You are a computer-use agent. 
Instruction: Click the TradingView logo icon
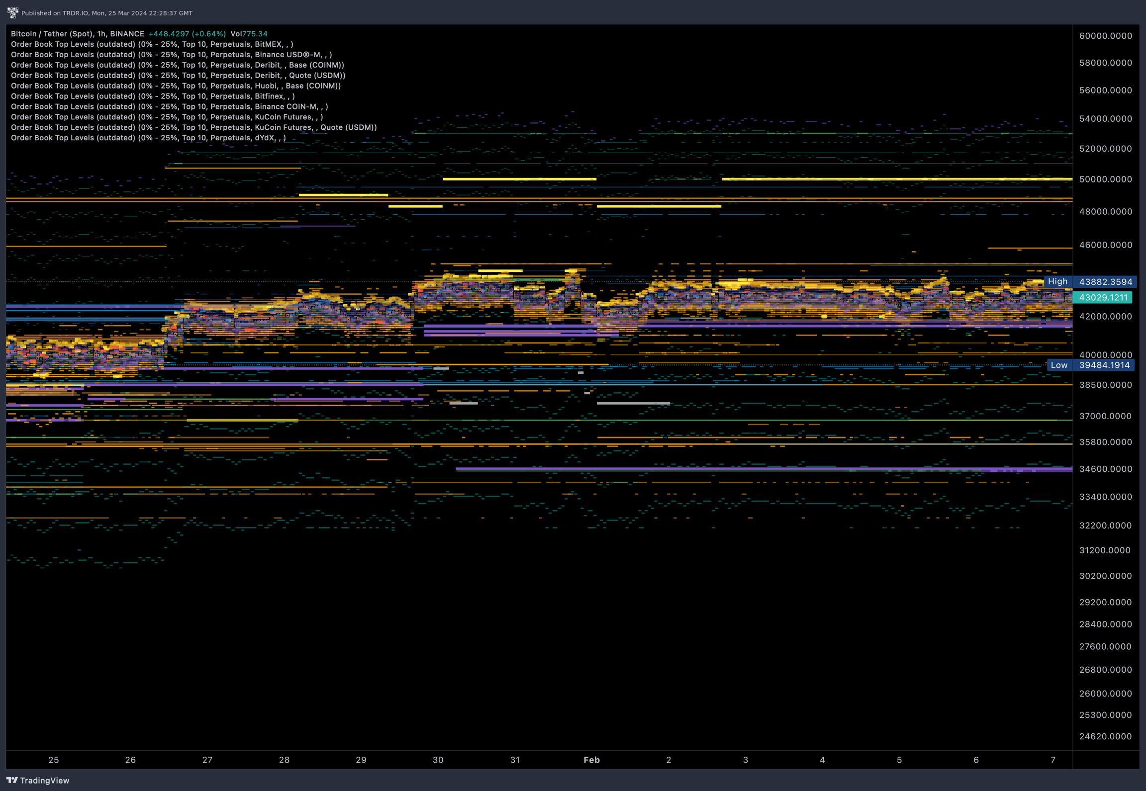tap(12, 780)
